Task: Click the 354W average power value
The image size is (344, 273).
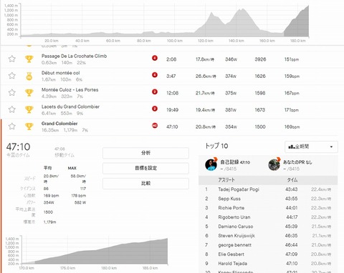Action: [x=49, y=203]
